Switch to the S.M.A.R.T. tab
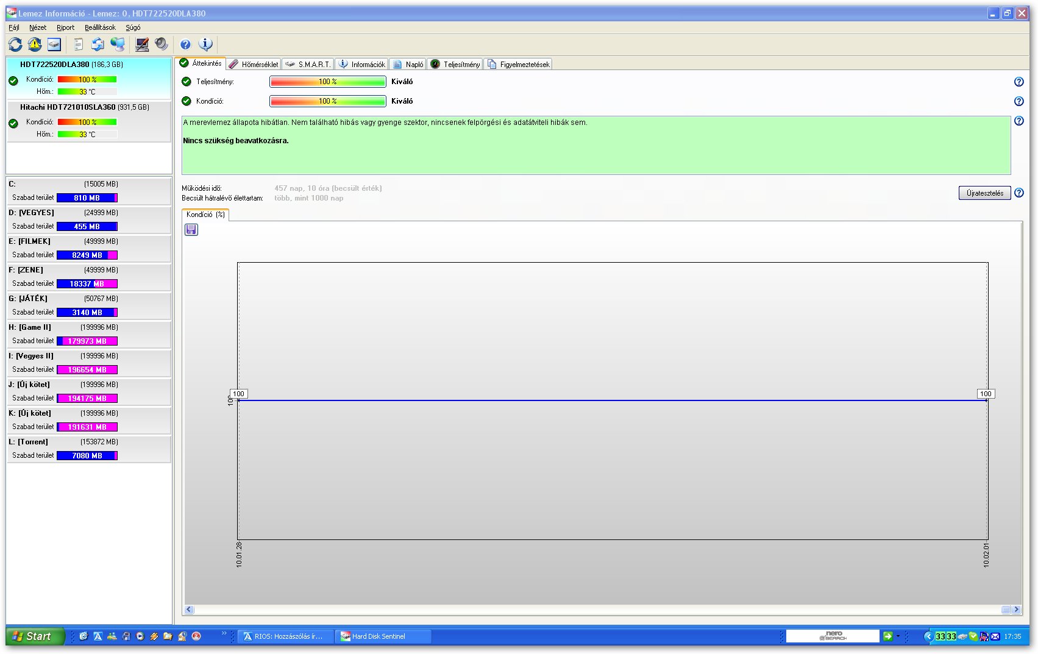 308,64
